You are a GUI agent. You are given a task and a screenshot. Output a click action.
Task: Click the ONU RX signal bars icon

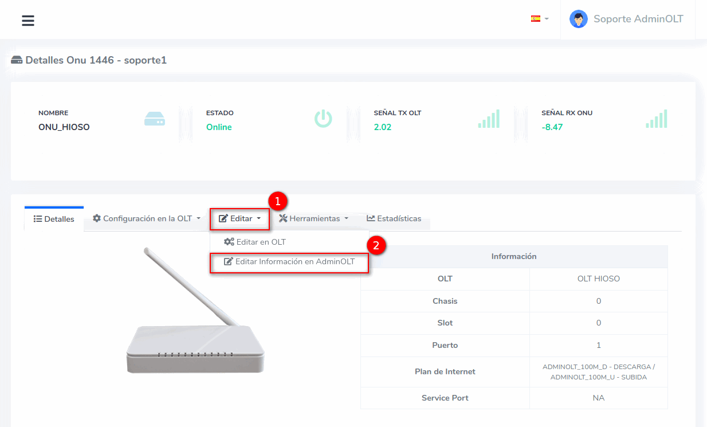pos(657,119)
